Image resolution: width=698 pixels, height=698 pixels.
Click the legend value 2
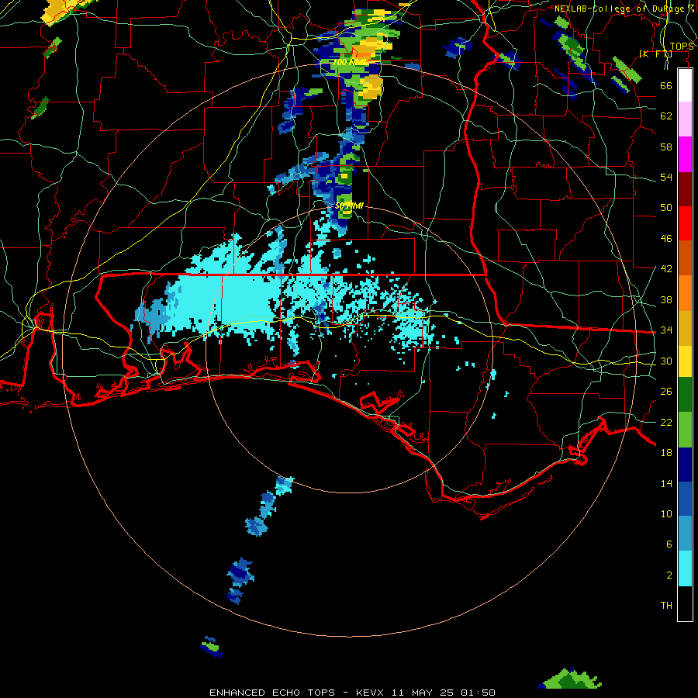[669, 575]
